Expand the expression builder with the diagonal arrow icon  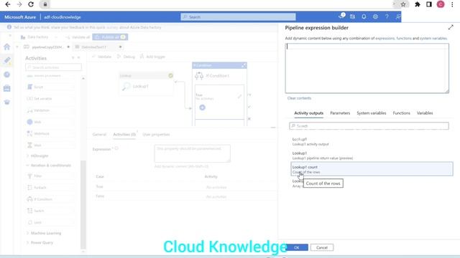(451, 27)
